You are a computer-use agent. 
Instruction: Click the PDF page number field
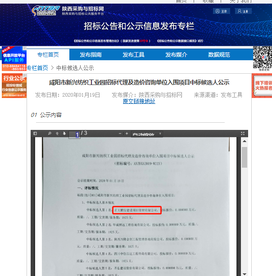(x=74, y=134)
